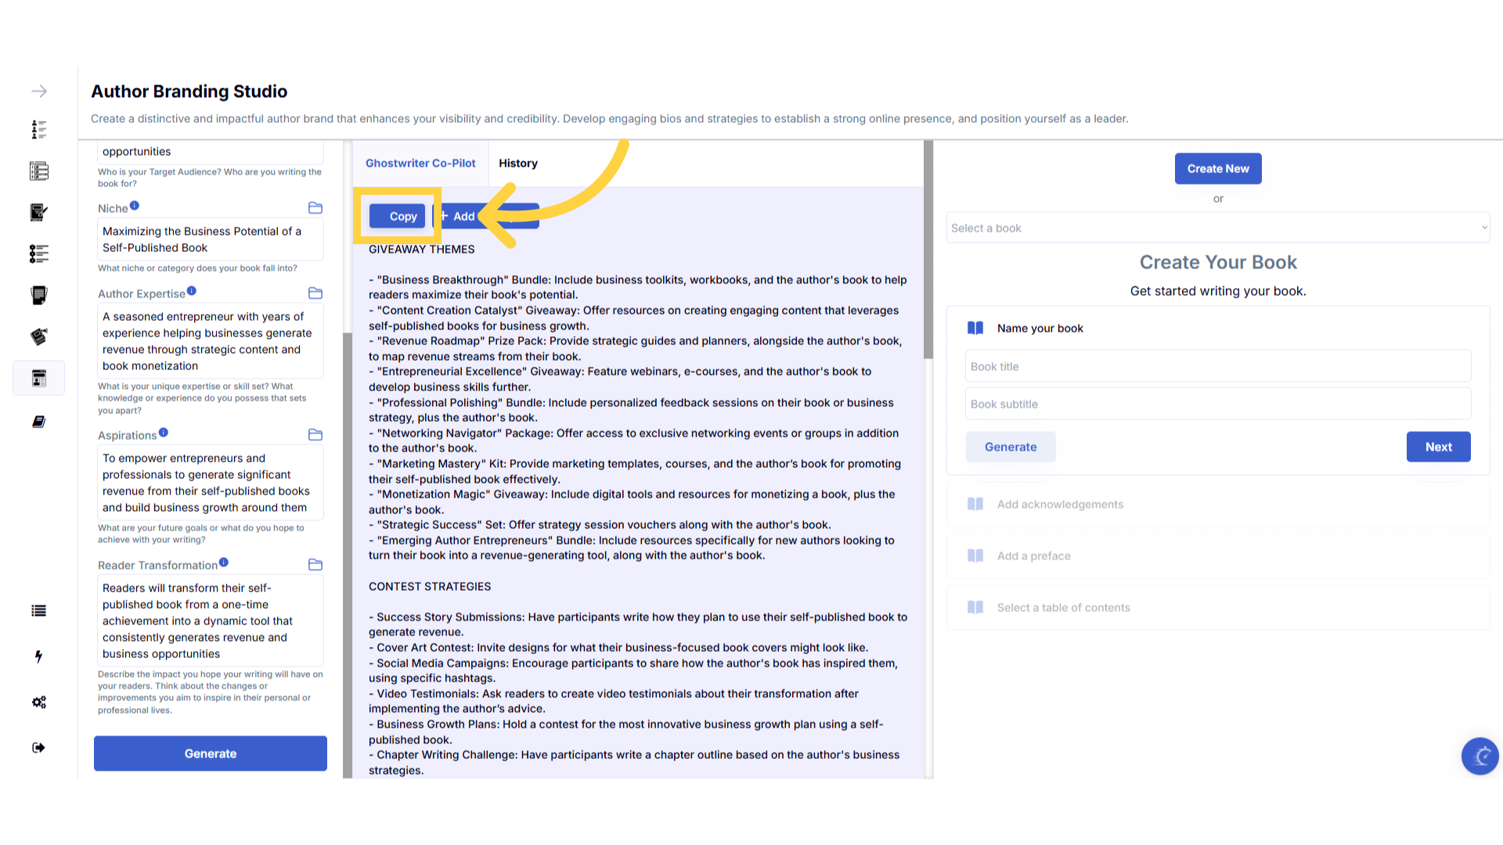Click the info icon next to Aspirations
The image size is (1503, 845).
click(x=164, y=433)
